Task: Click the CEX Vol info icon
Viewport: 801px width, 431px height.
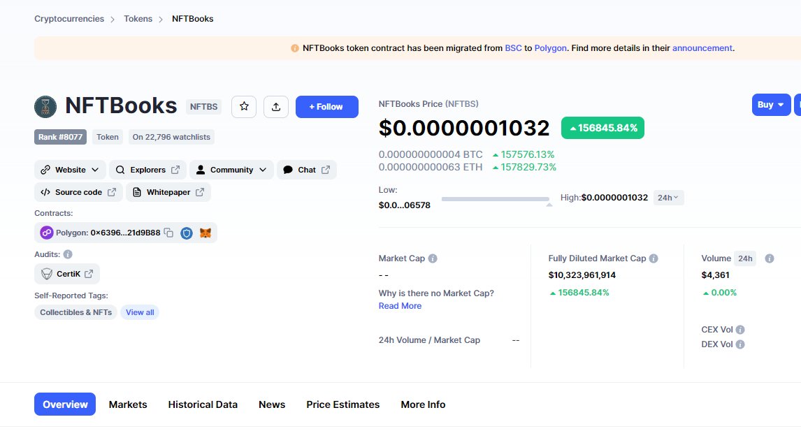Action: [740, 330]
